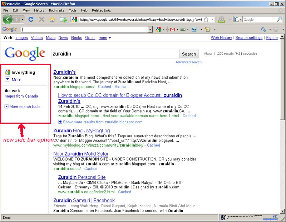Open the Downloads arrow icon
Screen dimensions: 286x222
tap(221, 19)
